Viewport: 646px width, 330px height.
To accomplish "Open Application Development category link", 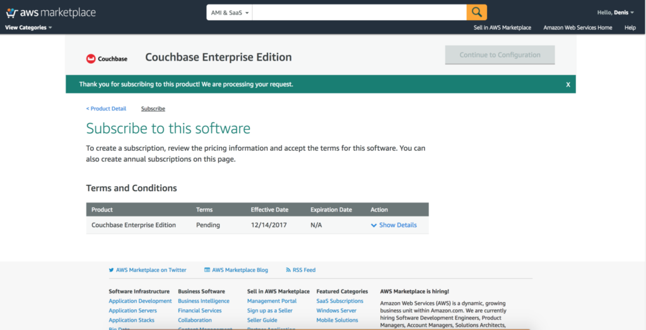I will pyautogui.click(x=140, y=301).
